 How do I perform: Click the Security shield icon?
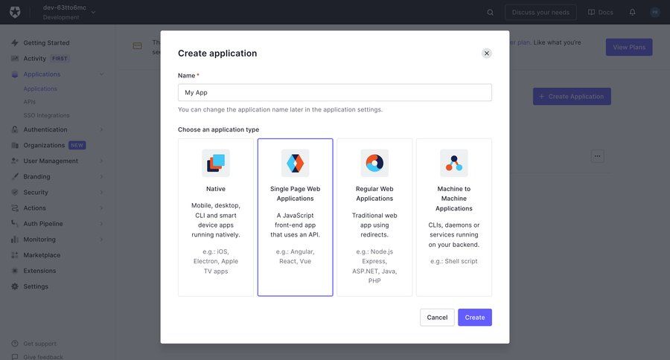coord(15,192)
